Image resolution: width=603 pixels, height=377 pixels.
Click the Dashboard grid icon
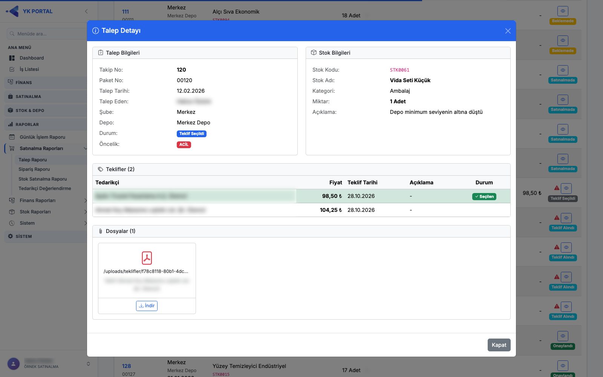point(12,58)
